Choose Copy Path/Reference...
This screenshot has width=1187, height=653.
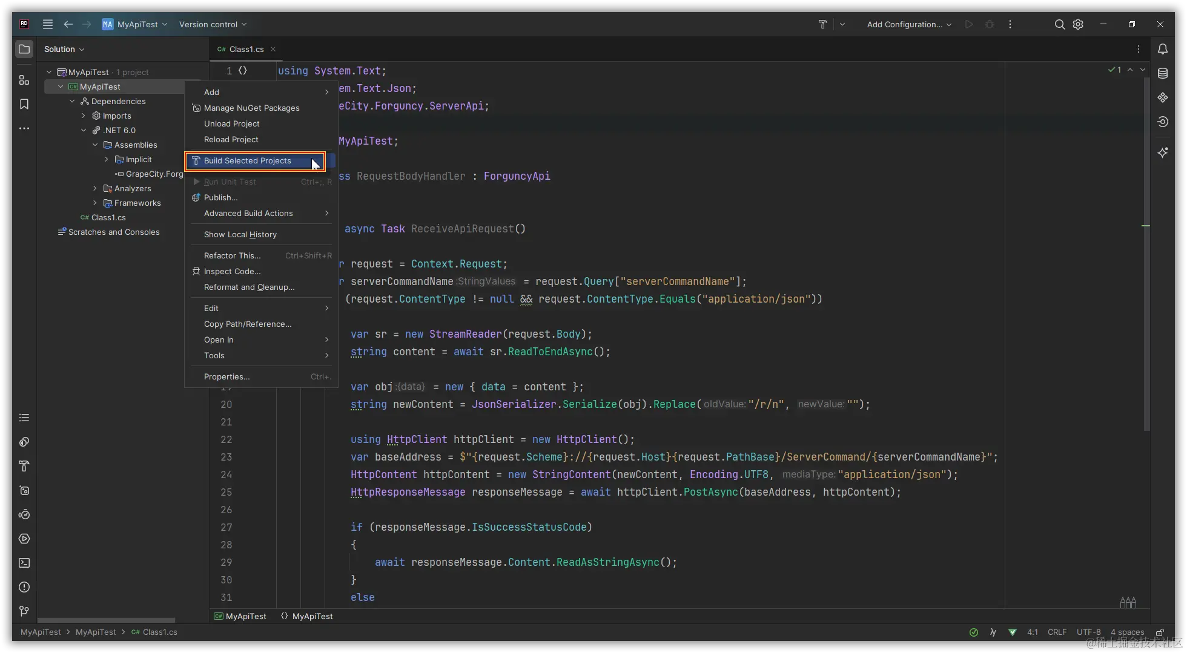(x=260, y=324)
